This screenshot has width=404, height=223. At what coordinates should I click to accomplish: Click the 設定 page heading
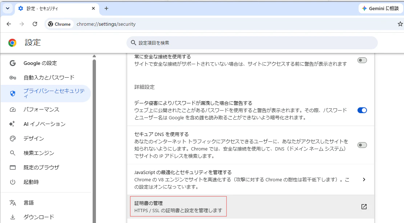(33, 42)
